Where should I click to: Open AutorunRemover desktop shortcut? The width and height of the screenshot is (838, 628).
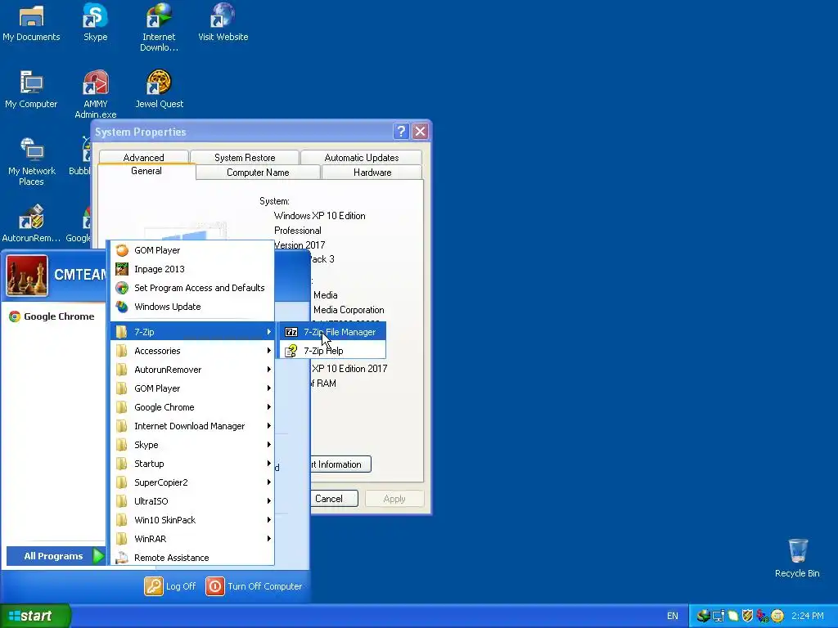(31, 223)
